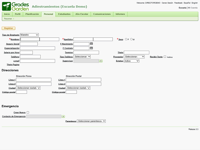
Task: Focus the first Nombres input field
Action: pos(30,39)
